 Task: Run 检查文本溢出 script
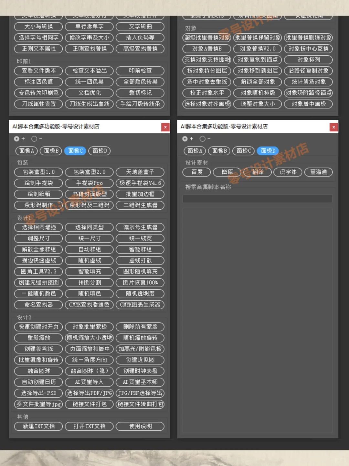click(x=90, y=71)
